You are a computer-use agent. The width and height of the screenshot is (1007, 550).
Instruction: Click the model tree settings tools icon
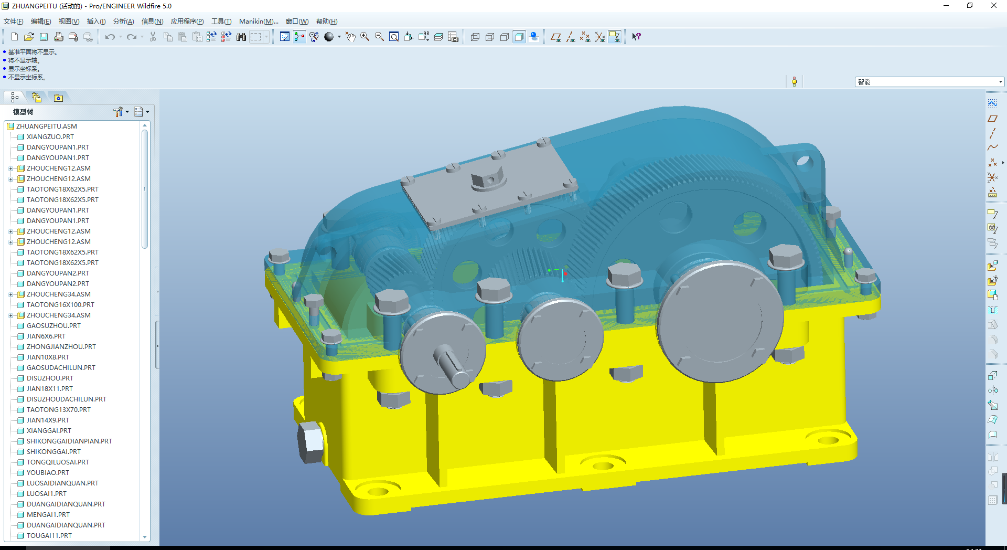pyautogui.click(x=119, y=112)
